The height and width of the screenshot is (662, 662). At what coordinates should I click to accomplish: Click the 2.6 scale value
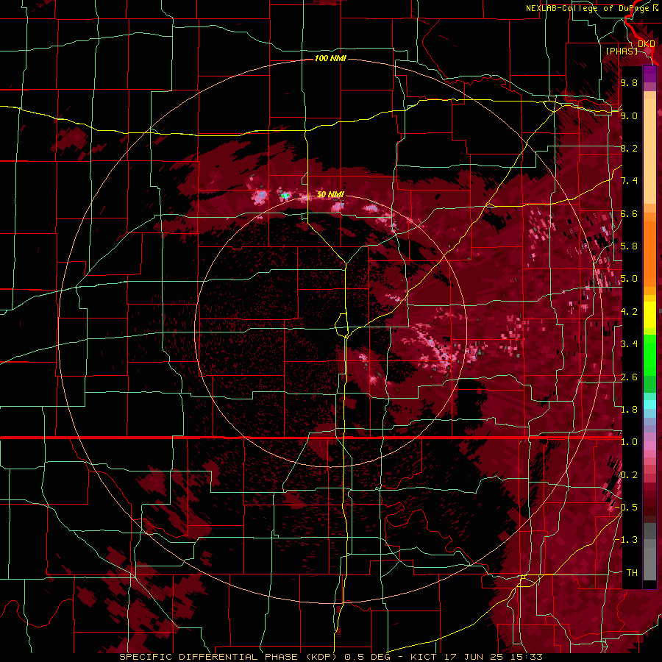pos(629,377)
